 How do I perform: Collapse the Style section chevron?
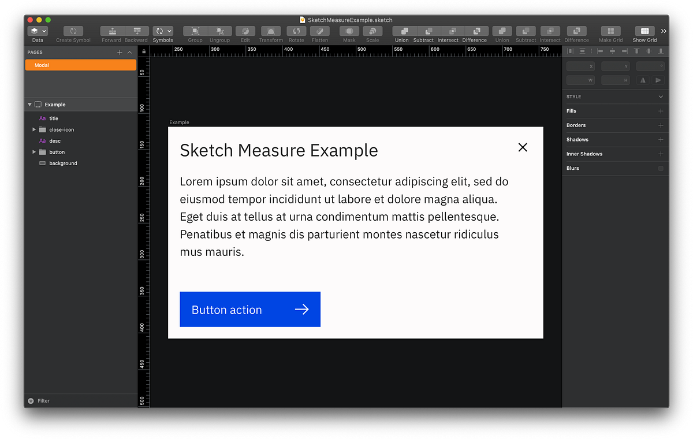click(661, 96)
